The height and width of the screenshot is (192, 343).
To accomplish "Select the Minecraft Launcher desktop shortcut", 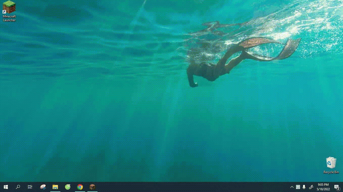I will pos(9,11).
